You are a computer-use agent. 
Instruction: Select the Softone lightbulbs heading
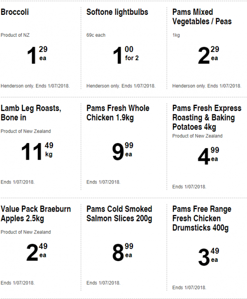(x=117, y=12)
